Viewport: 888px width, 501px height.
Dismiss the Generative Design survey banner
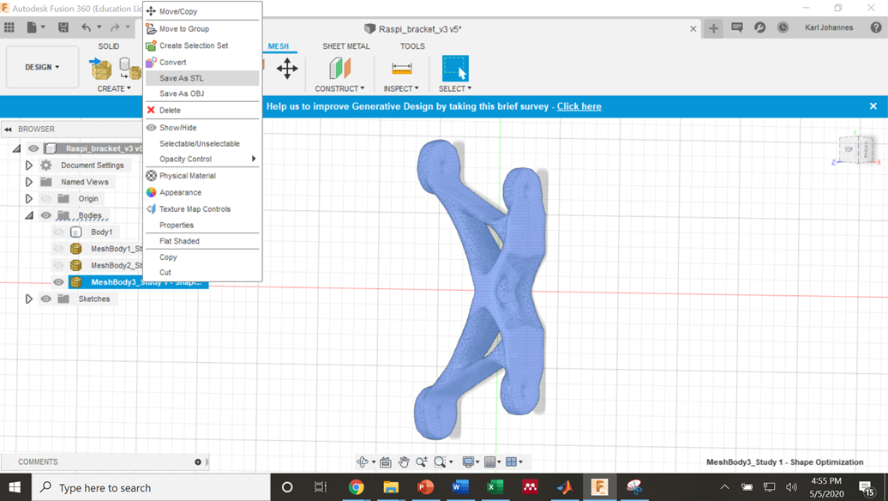(x=873, y=106)
